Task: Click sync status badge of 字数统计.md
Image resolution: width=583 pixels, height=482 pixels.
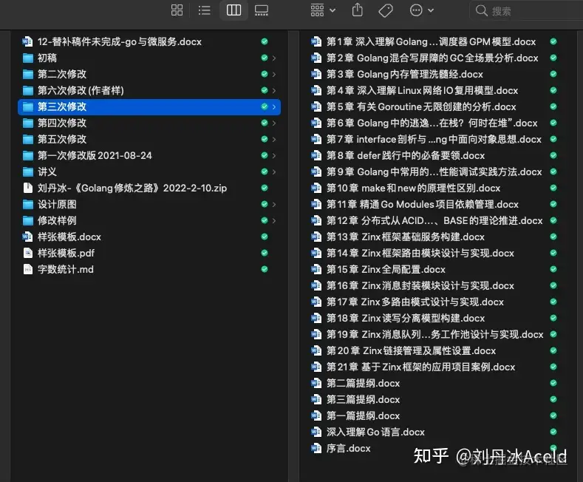Action: [x=265, y=269]
